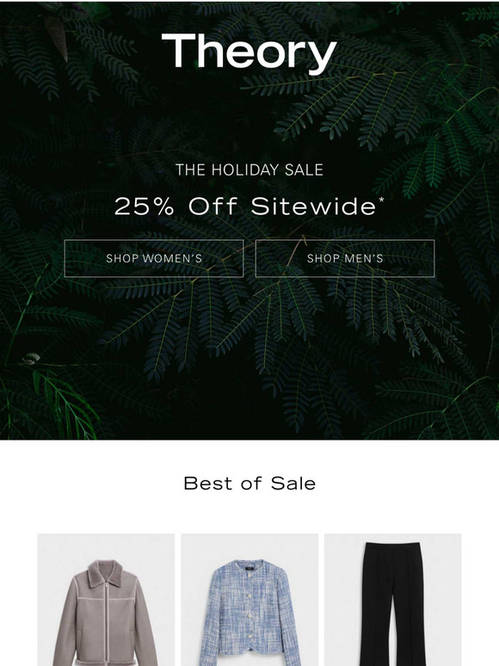Screen dimensions: 499x666
Task: Click The Holiday Sale text
Action: pos(249,170)
